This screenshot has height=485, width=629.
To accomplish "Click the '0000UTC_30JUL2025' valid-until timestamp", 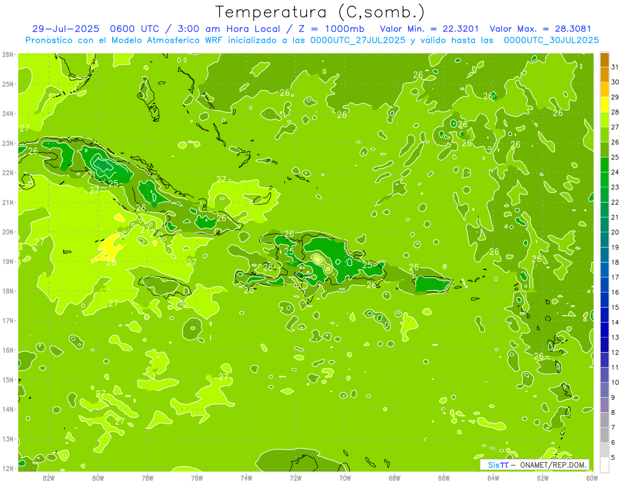I will click(551, 40).
